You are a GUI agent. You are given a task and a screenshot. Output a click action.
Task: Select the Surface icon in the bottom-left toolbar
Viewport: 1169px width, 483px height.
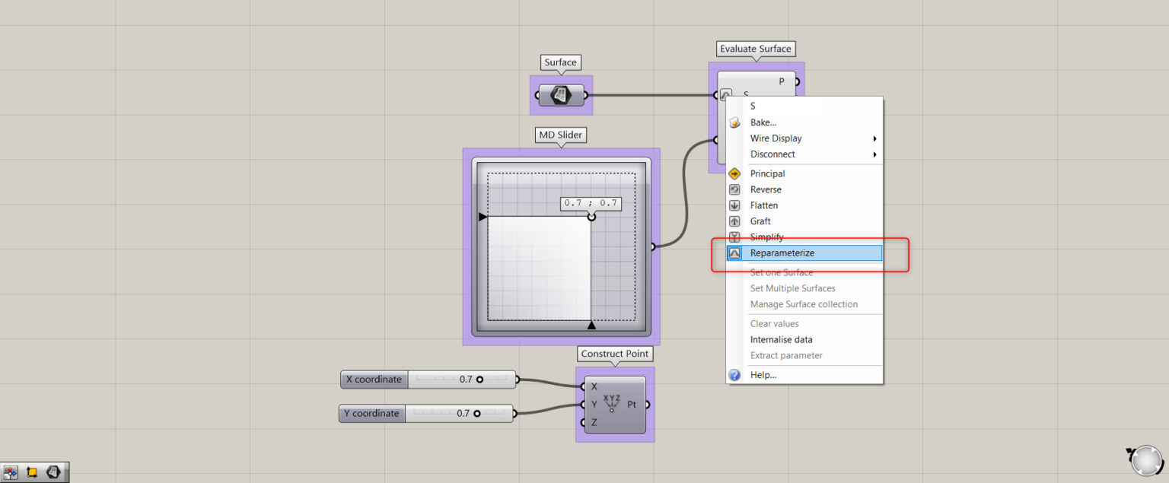click(x=53, y=472)
